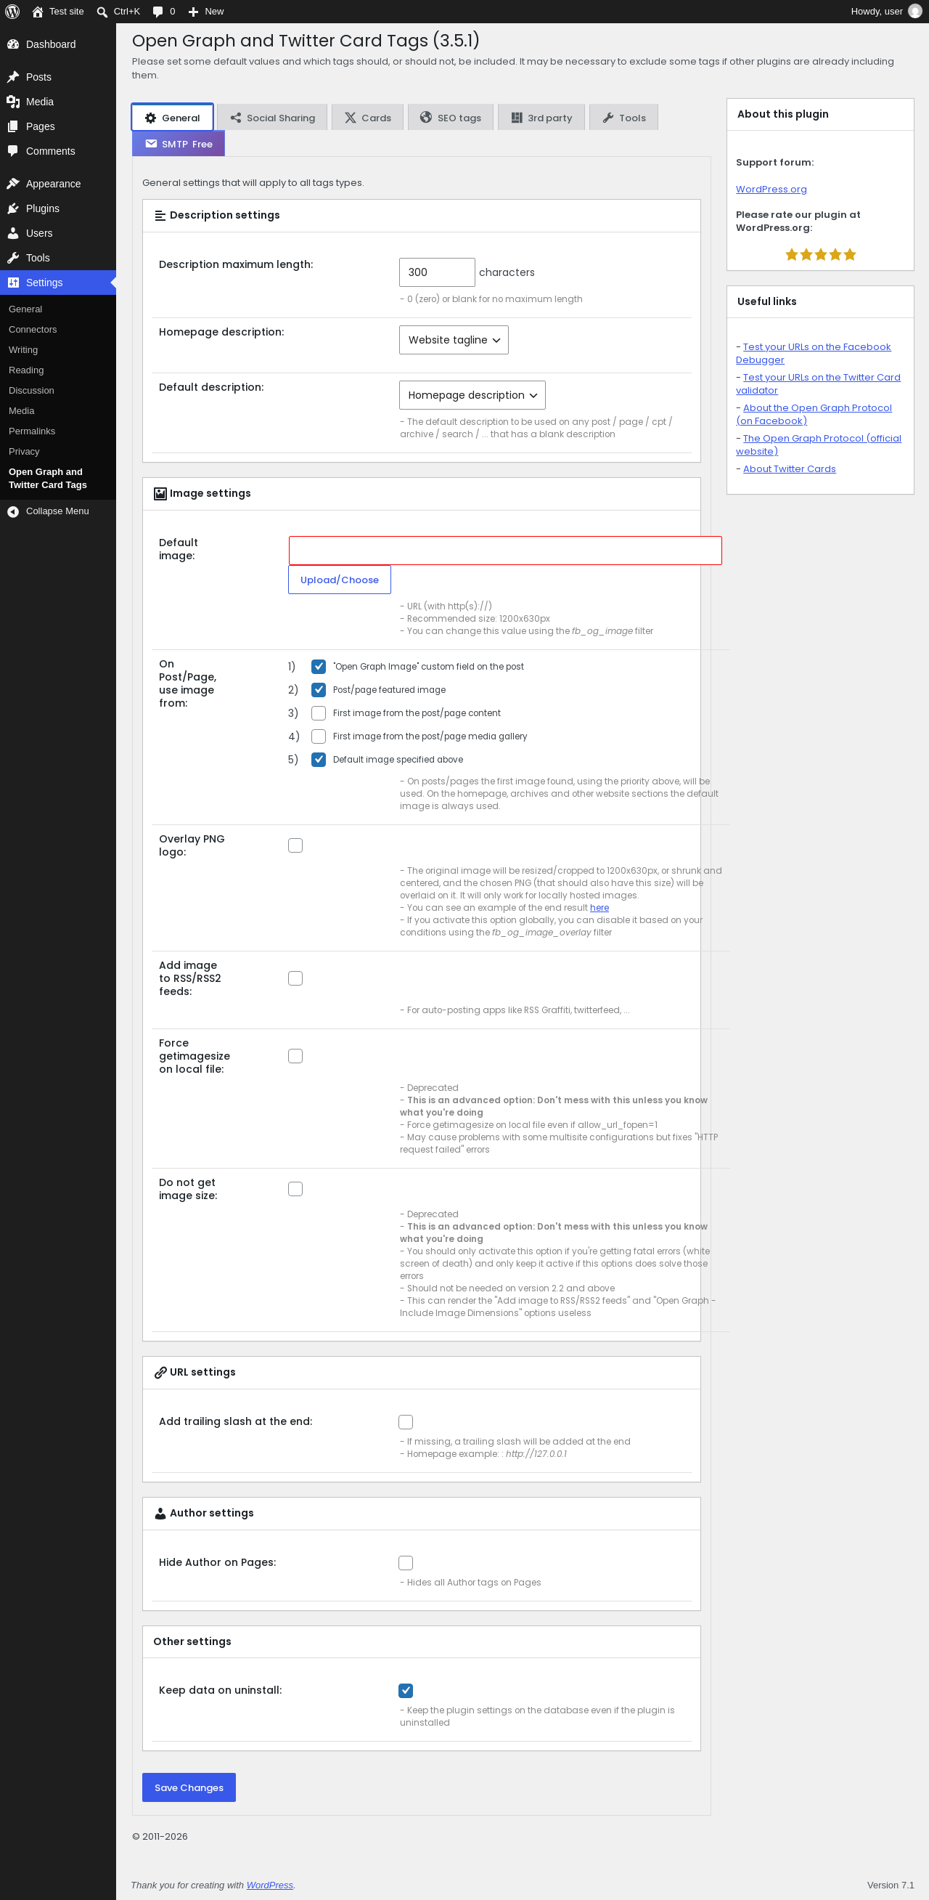This screenshot has width=929, height=1900.
Task: Switch to the Social Sharing tab
Action: (x=272, y=118)
